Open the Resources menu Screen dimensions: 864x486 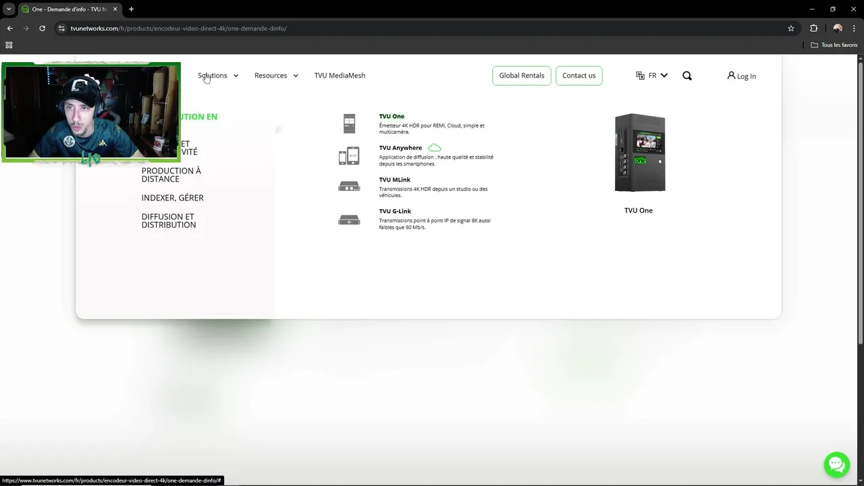click(x=271, y=76)
